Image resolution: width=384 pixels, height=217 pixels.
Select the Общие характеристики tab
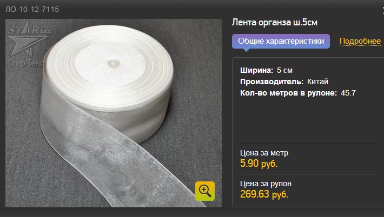tap(281, 41)
